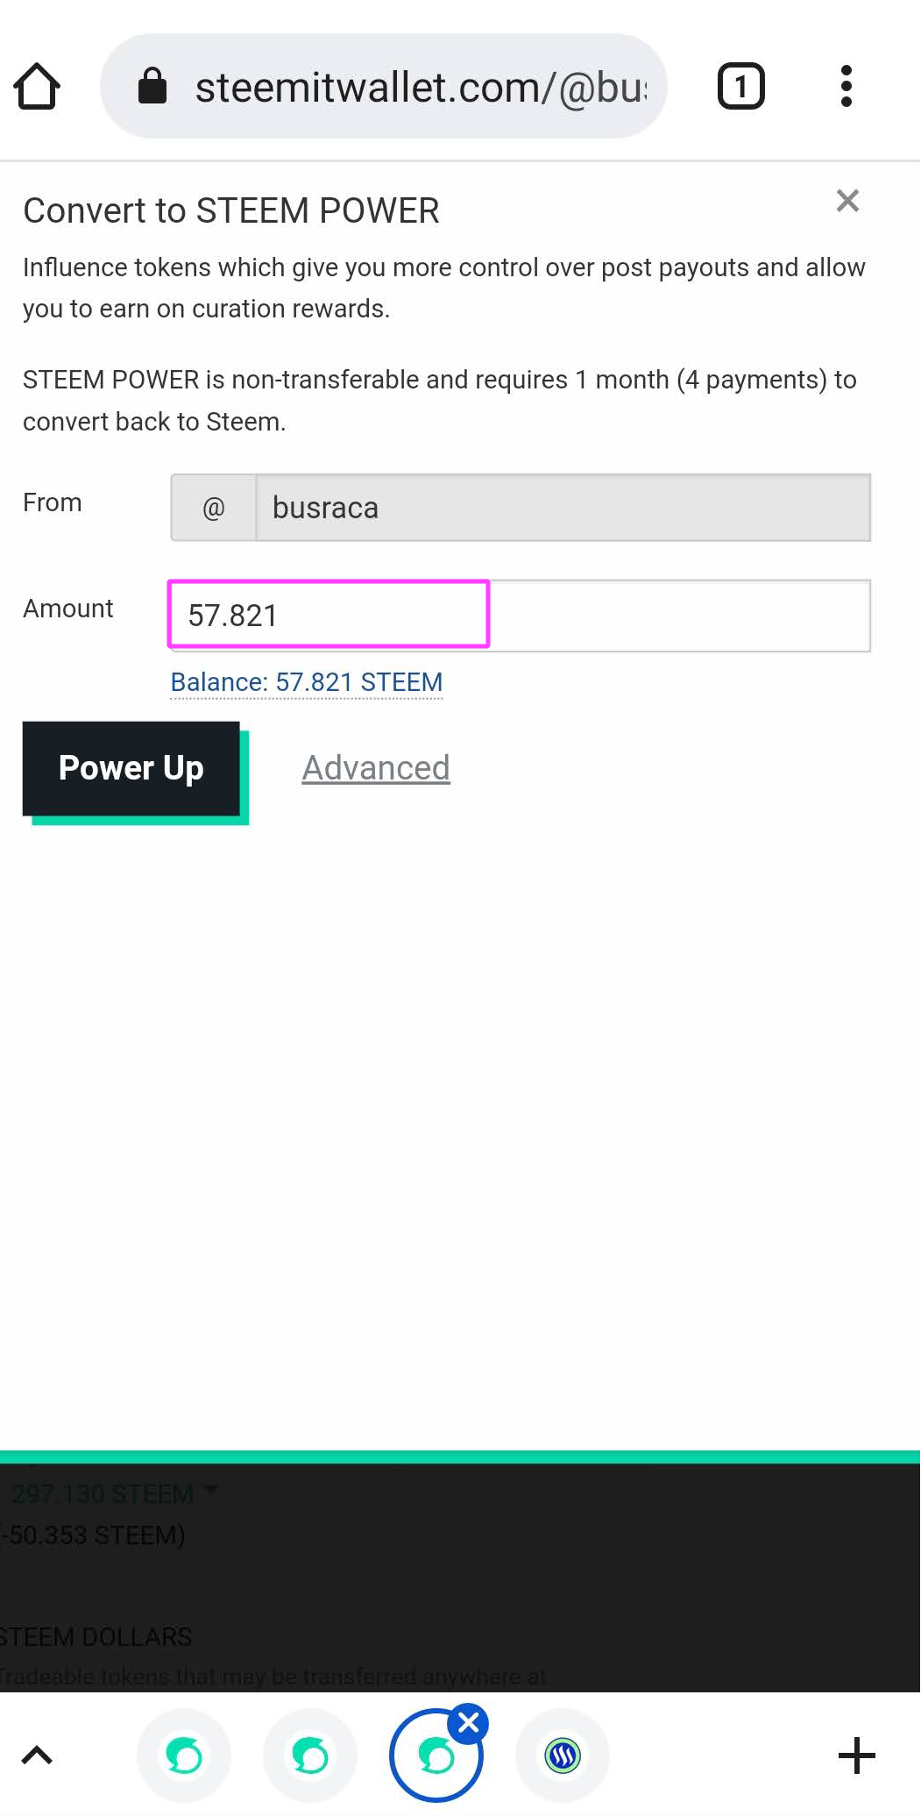
Task: Open the browser three-dot menu
Action: 846,86
